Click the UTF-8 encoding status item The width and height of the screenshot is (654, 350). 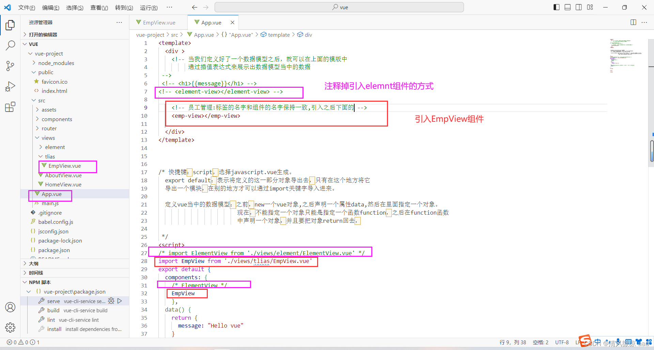(x=562, y=342)
